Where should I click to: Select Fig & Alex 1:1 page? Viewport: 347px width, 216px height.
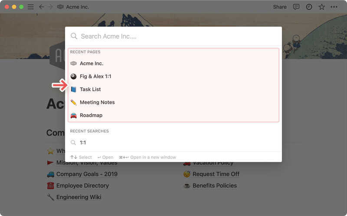(x=173, y=76)
